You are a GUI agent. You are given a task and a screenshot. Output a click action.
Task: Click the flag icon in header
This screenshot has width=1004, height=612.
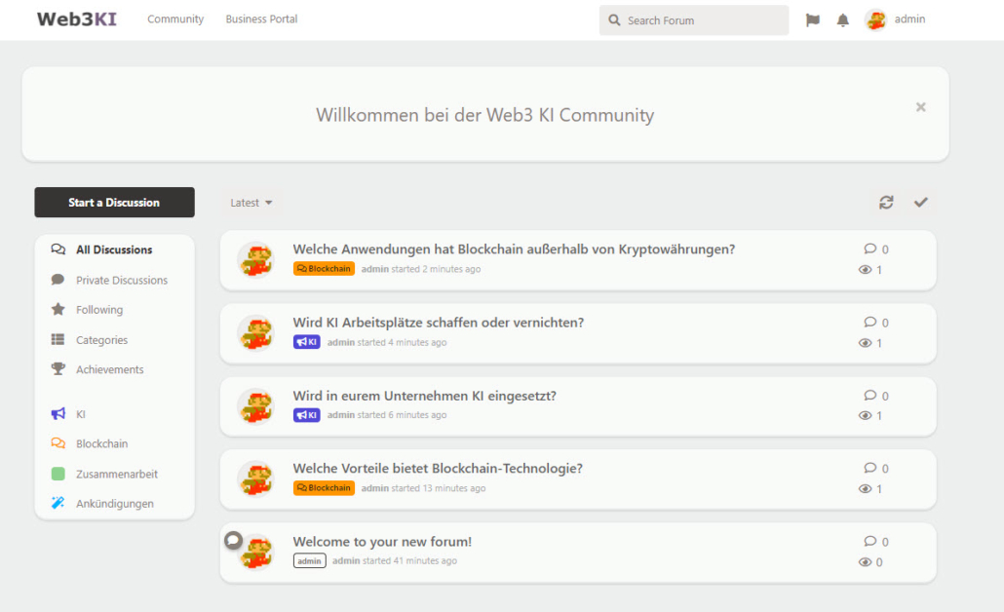pos(813,19)
